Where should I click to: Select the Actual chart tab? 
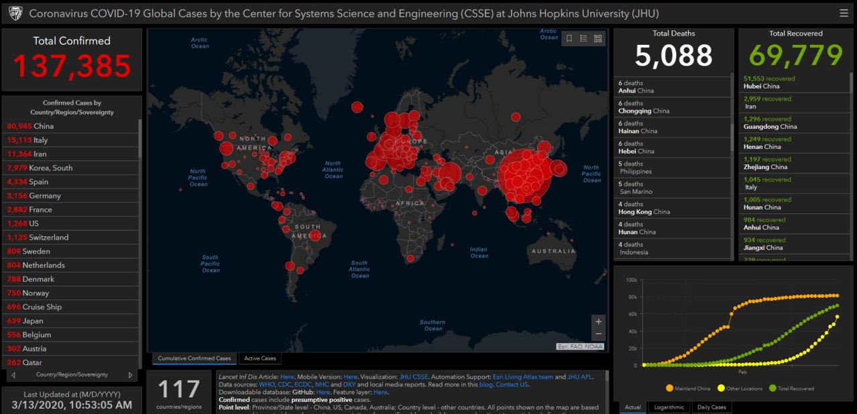pos(633,407)
